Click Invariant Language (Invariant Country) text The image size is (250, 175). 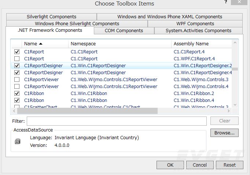click(x=97, y=138)
